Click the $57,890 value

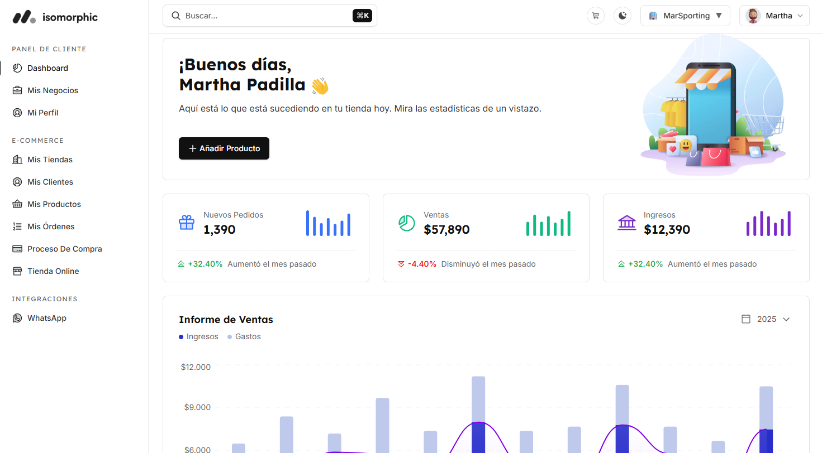(446, 229)
